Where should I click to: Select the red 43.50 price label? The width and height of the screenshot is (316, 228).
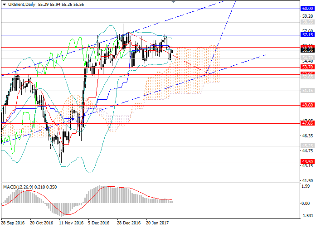(x=307, y=162)
